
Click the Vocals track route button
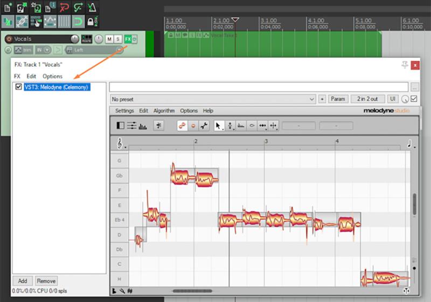click(87, 39)
